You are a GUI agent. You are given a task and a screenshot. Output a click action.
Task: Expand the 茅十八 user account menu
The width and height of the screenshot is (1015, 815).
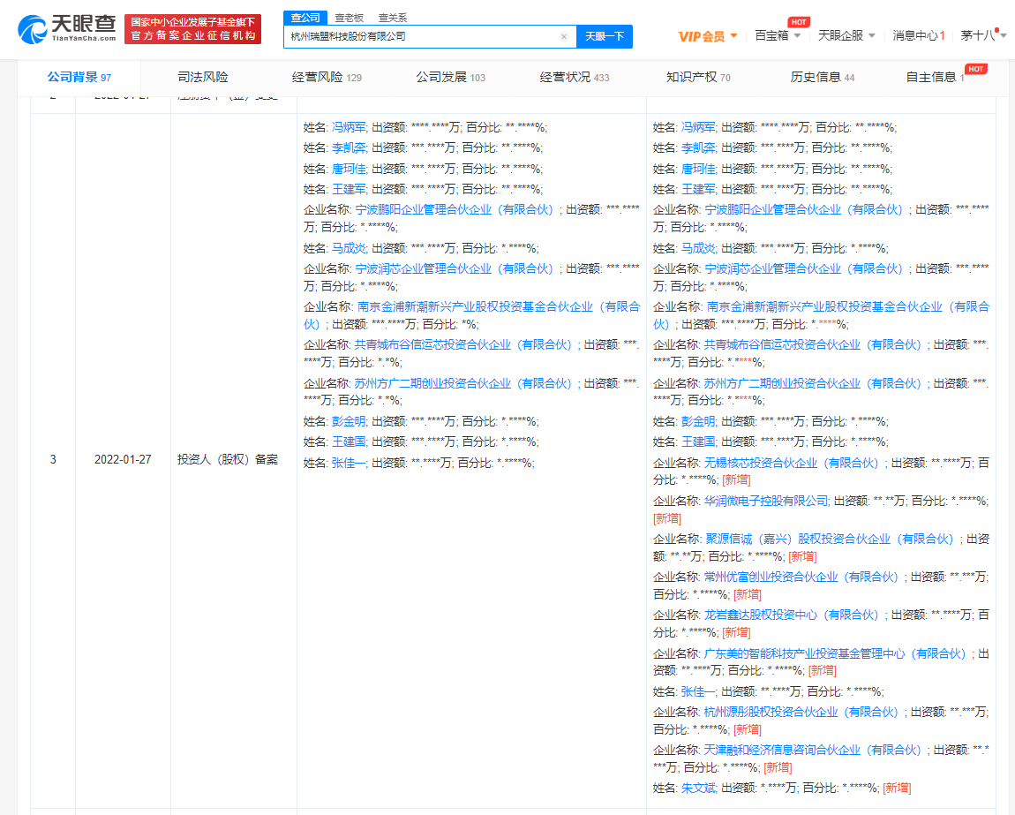tap(982, 35)
